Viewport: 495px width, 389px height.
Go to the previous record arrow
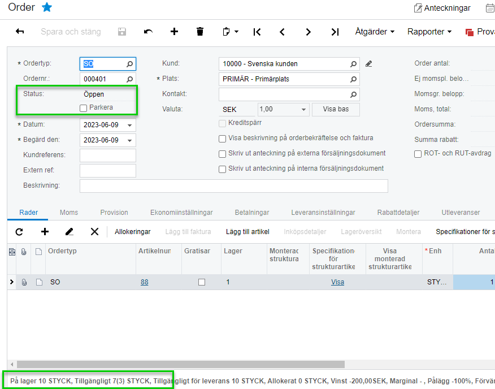tap(282, 32)
